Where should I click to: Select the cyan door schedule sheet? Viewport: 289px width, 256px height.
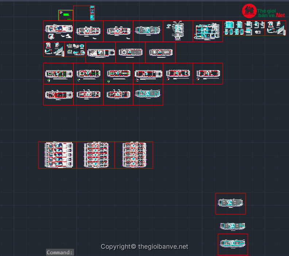234,28
